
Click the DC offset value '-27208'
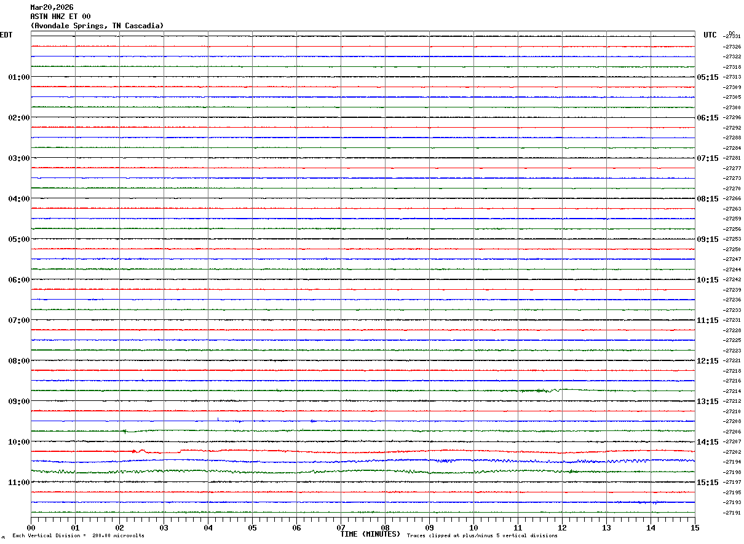click(732, 422)
